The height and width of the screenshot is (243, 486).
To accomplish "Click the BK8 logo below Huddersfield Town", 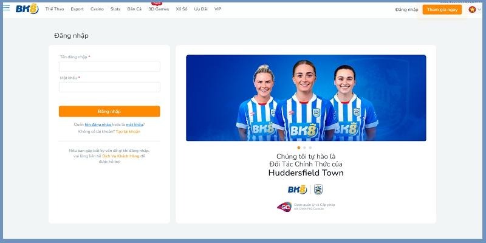I will 298,190.
